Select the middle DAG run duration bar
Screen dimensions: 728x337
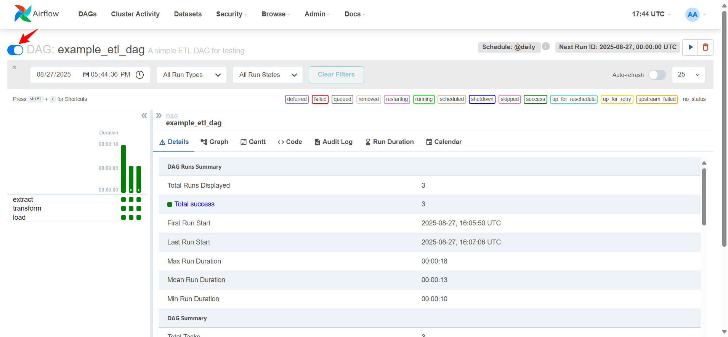tap(131, 179)
